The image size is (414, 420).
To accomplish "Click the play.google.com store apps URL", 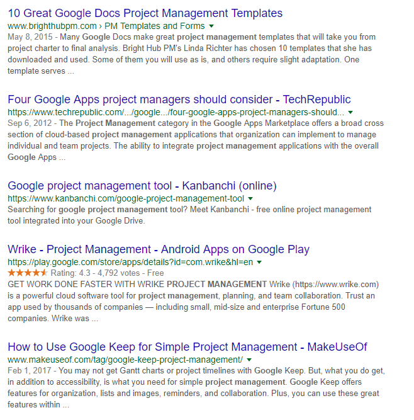I will coord(130,262).
